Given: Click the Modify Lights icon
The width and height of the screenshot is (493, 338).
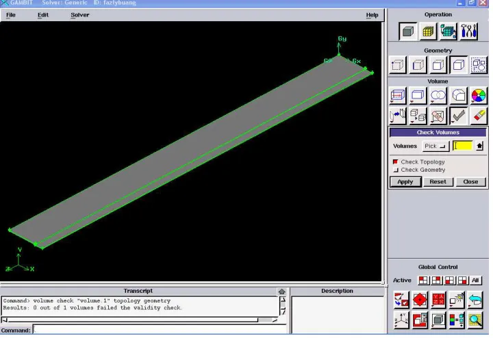Looking at the screenshot, I should pyautogui.click(x=457, y=300).
